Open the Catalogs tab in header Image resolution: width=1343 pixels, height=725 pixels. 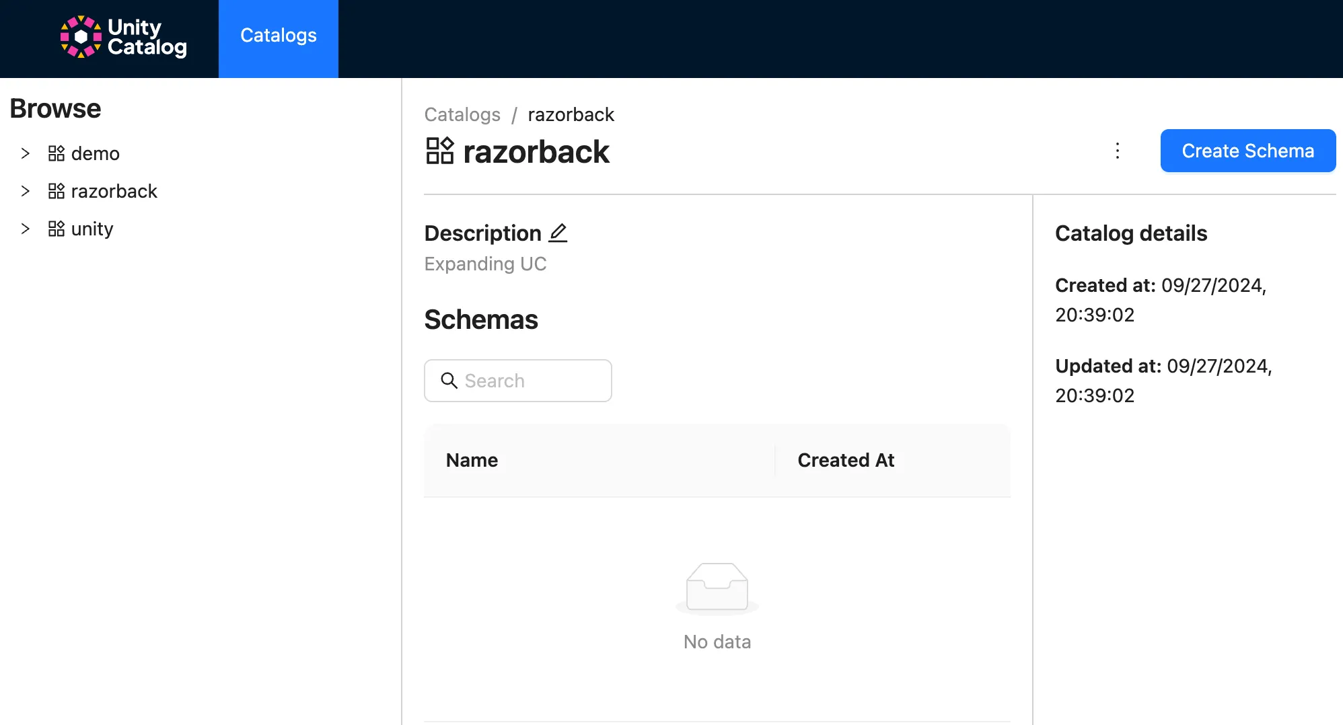(278, 36)
